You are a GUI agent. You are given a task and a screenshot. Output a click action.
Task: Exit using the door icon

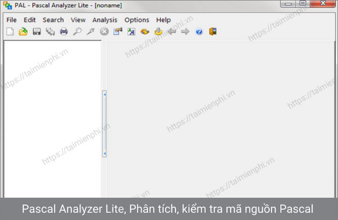click(213, 32)
